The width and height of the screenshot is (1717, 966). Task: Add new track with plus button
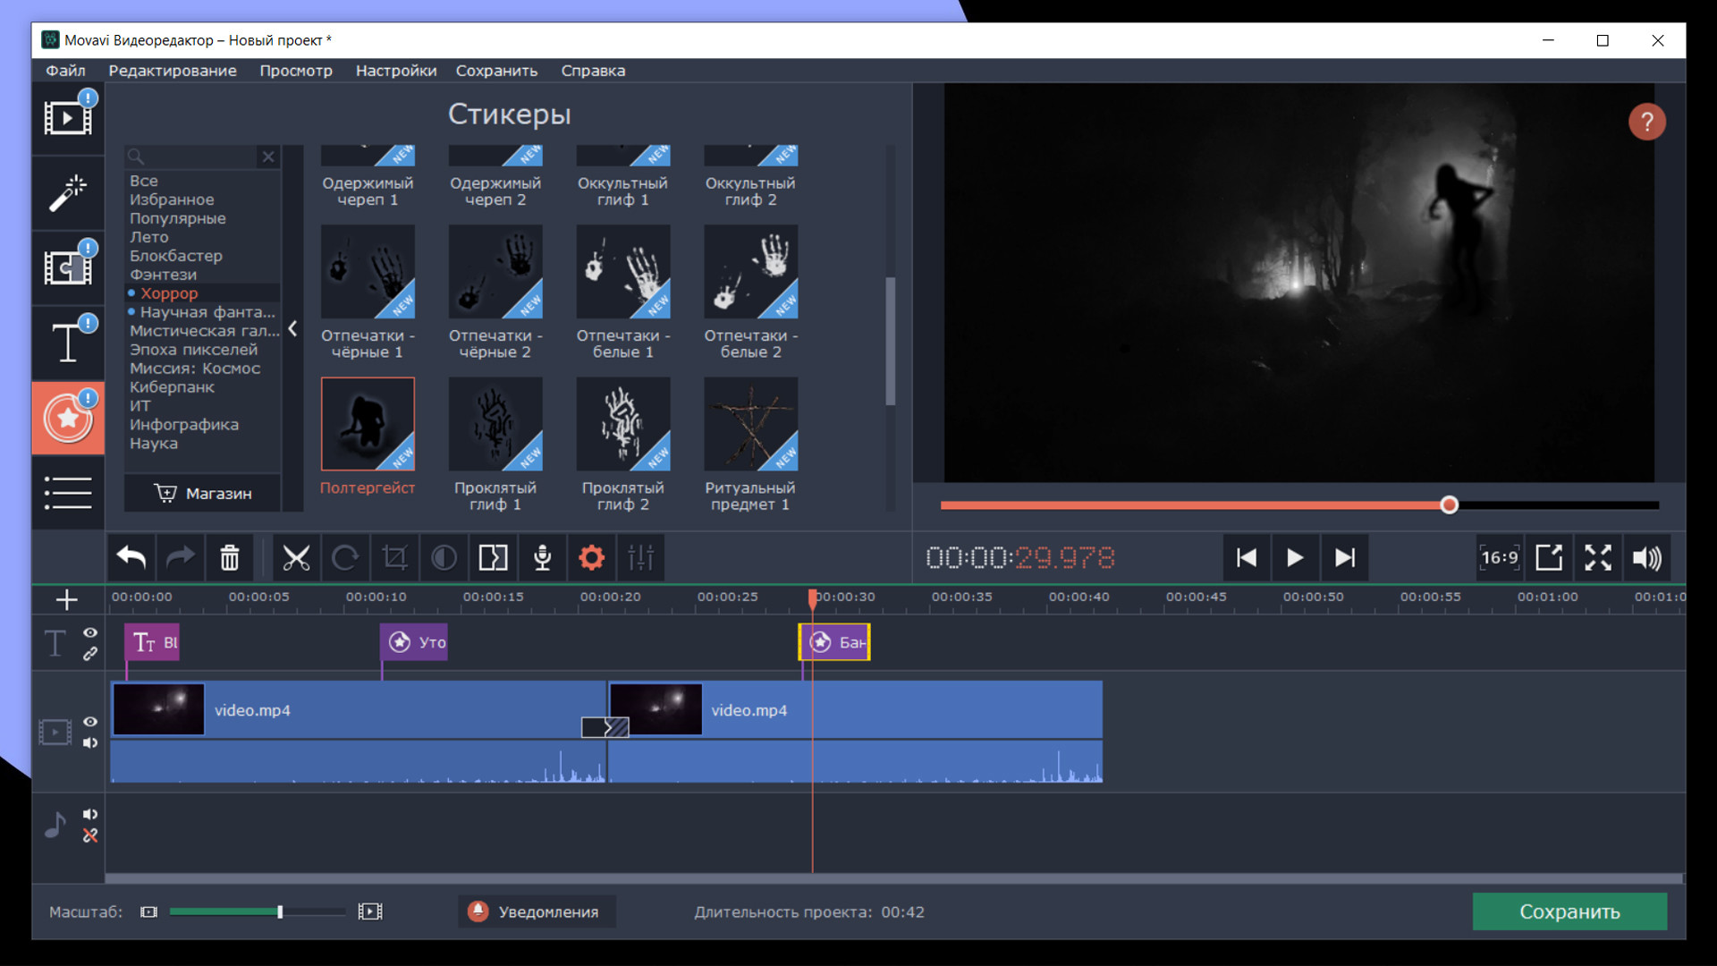coord(67,599)
